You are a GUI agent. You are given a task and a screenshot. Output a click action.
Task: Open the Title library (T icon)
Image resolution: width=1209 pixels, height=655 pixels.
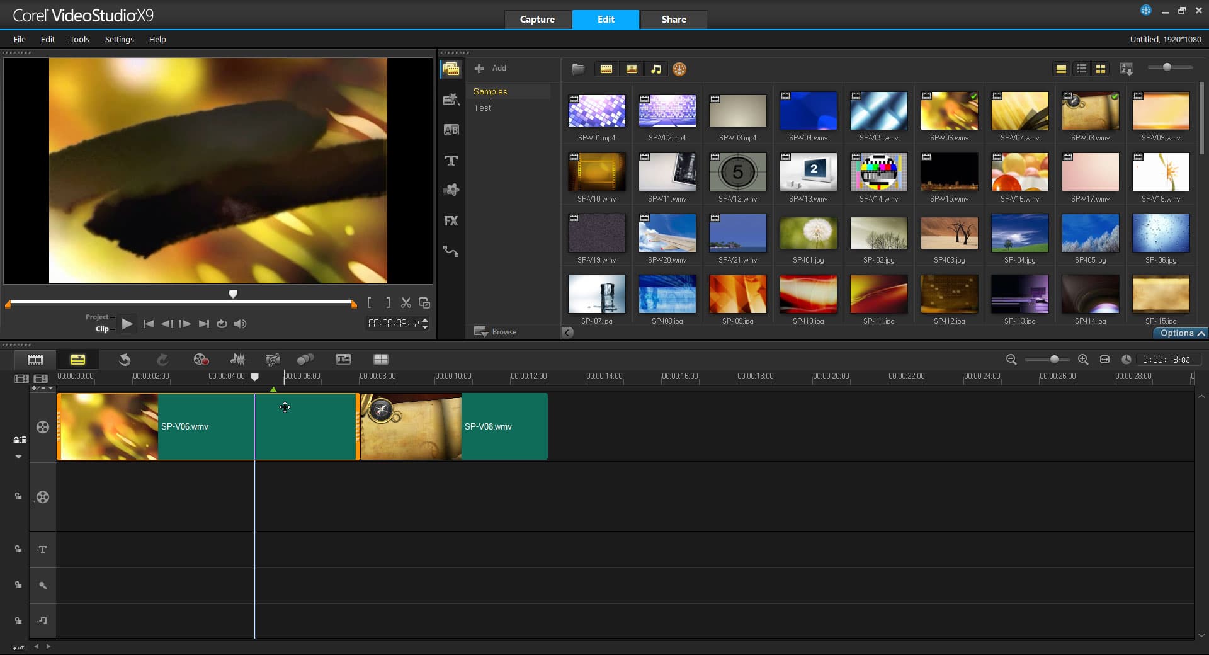pos(451,161)
